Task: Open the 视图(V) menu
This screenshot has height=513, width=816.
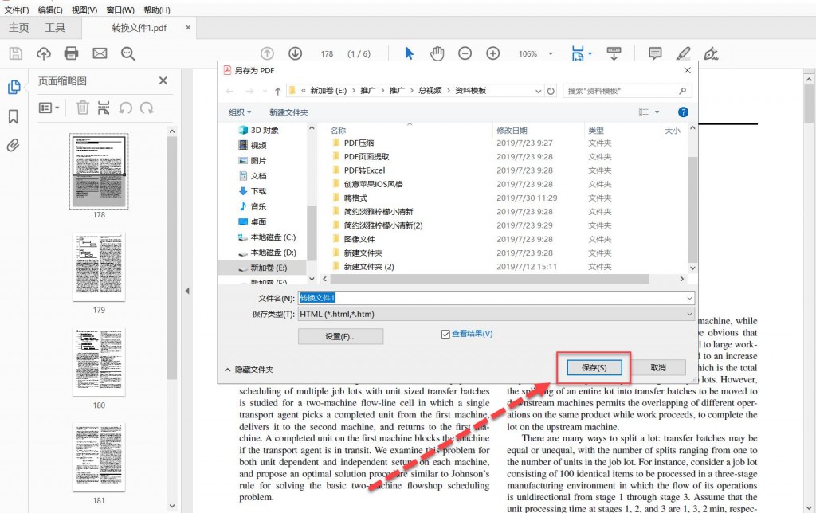Action: pos(84,10)
